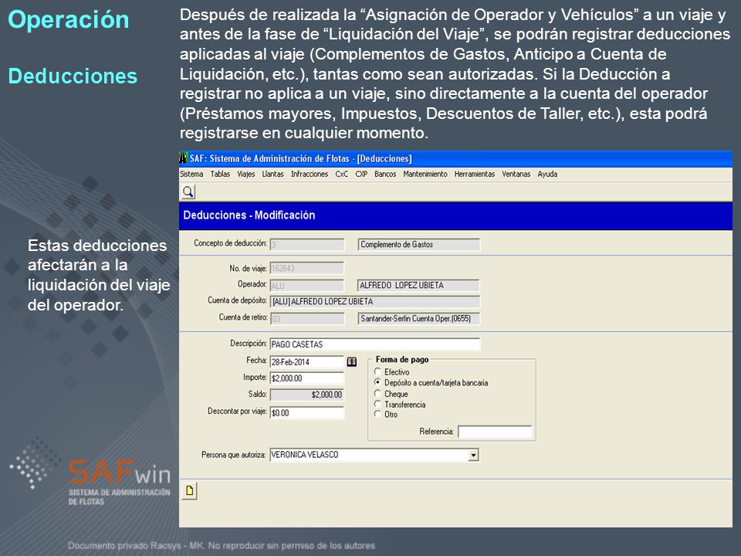Select the Otro payment option
Viewport: 741px width, 556px height.
coord(377,414)
